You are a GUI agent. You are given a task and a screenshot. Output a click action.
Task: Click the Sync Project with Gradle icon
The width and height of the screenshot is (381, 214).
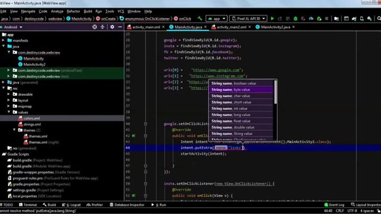[354, 18]
